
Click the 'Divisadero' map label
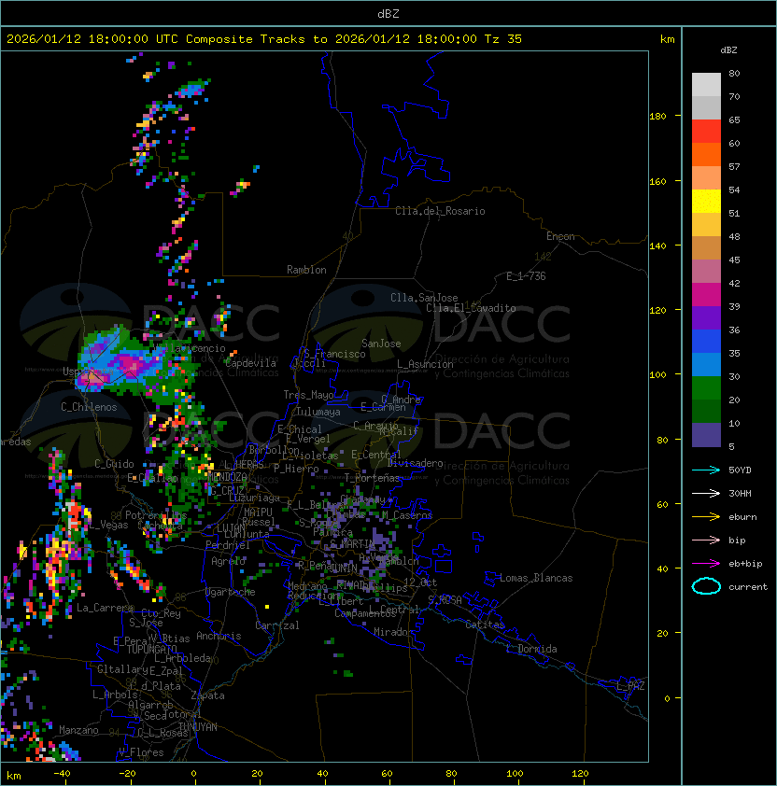[415, 463]
